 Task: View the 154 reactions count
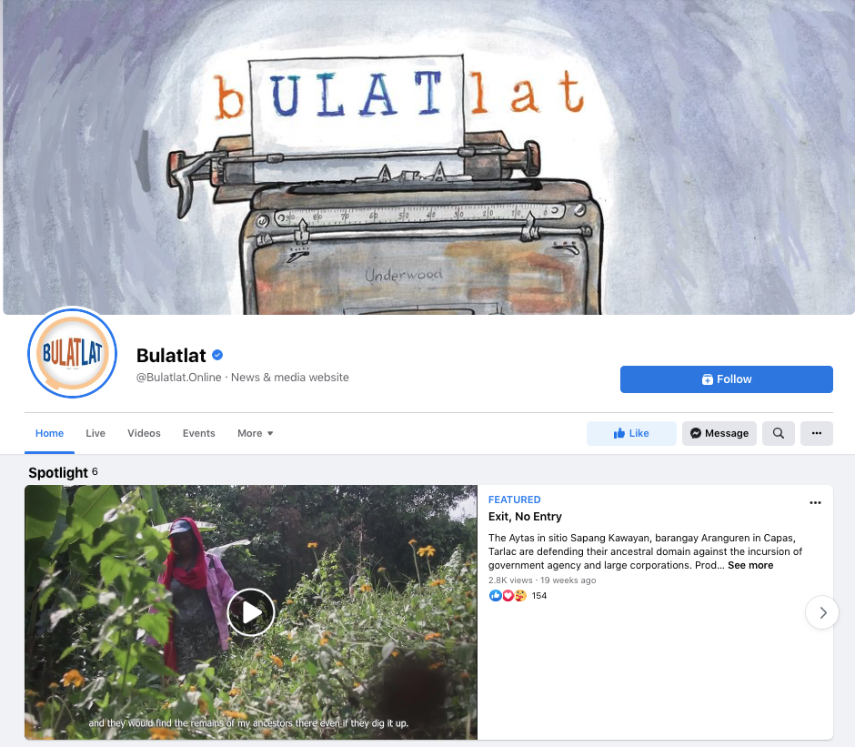tap(539, 596)
